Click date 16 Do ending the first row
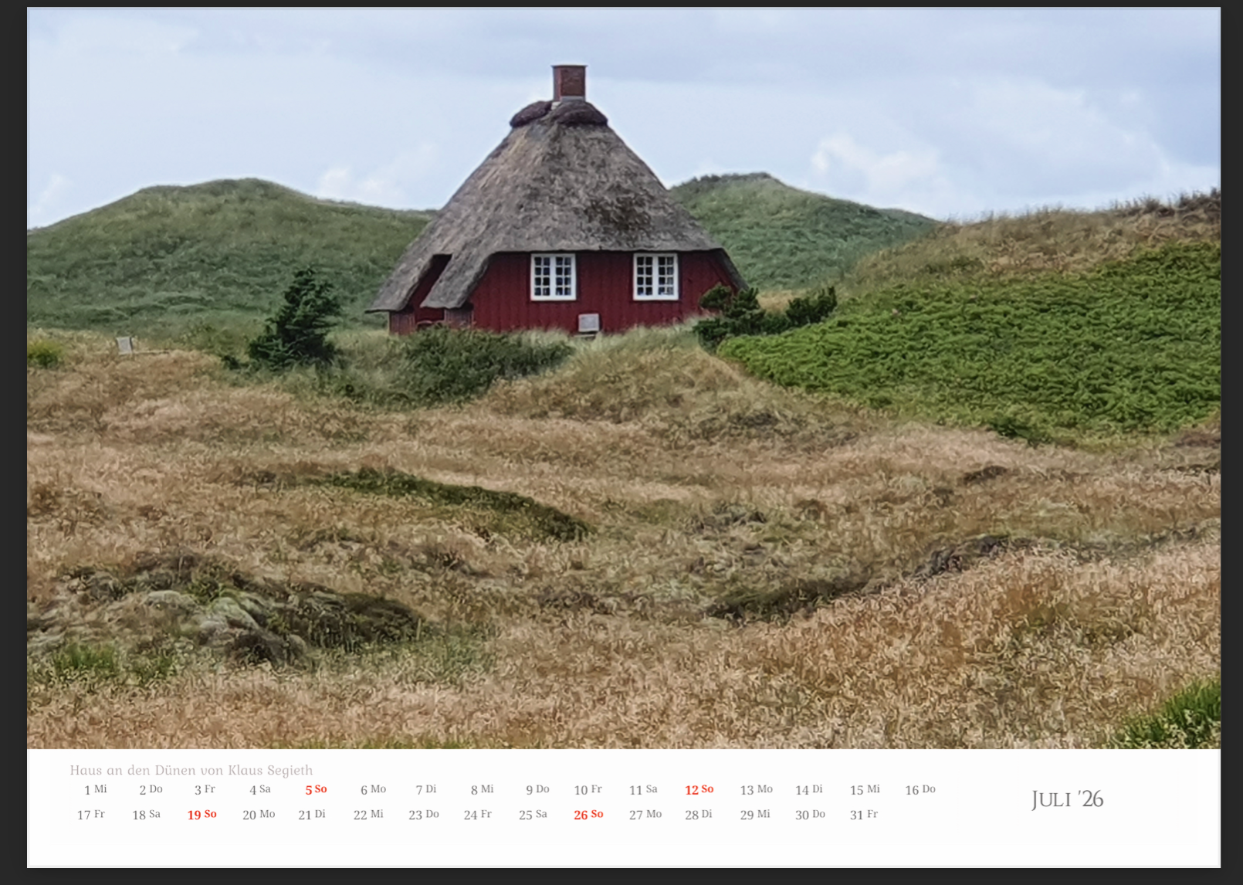This screenshot has width=1243, height=885. pyautogui.click(x=920, y=789)
